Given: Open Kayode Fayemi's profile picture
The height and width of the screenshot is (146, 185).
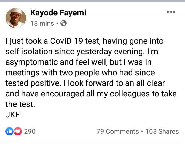Looking at the screenshot, I should coord(16,17).
